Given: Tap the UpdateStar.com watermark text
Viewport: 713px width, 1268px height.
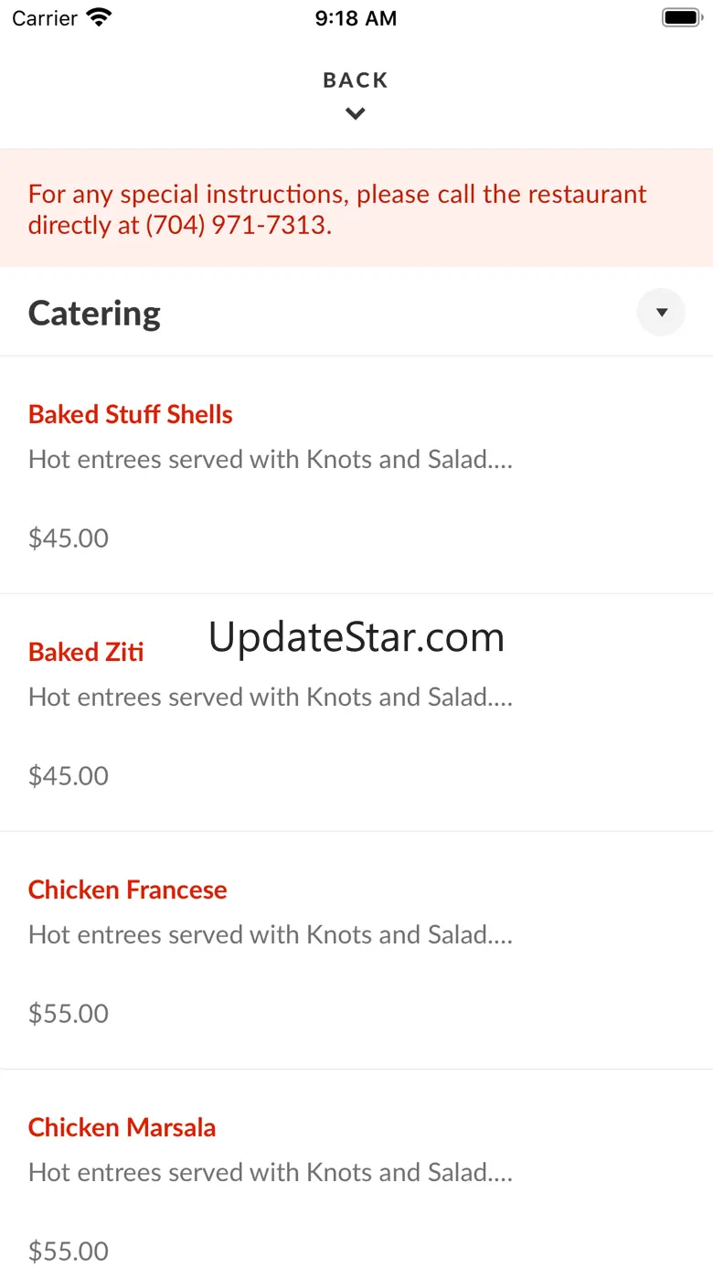Looking at the screenshot, I should pos(356,637).
